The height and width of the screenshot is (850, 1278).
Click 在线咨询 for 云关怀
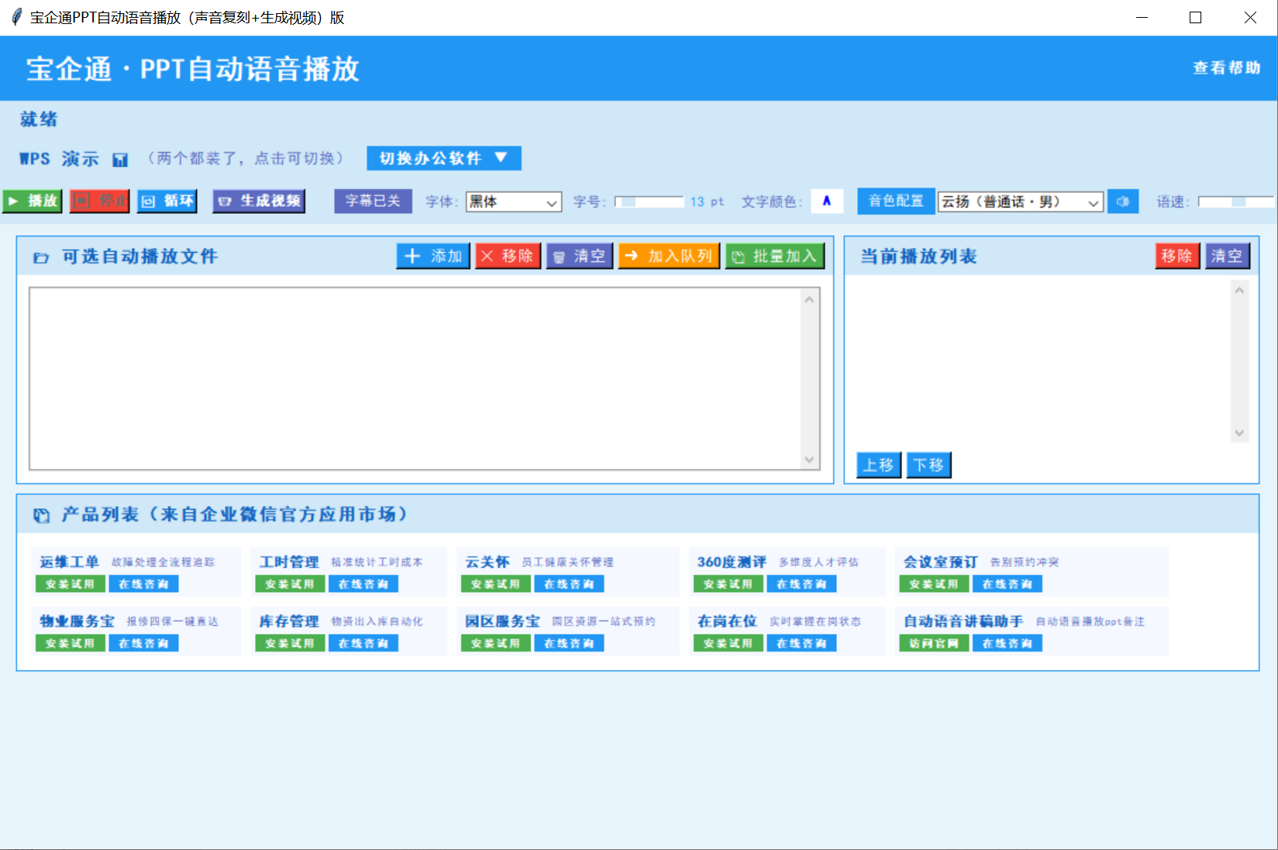[x=569, y=584]
